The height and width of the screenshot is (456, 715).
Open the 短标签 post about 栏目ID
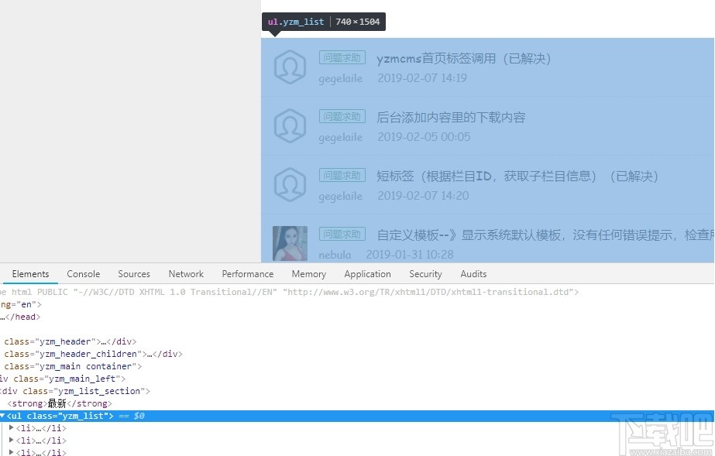pyautogui.click(x=516, y=176)
